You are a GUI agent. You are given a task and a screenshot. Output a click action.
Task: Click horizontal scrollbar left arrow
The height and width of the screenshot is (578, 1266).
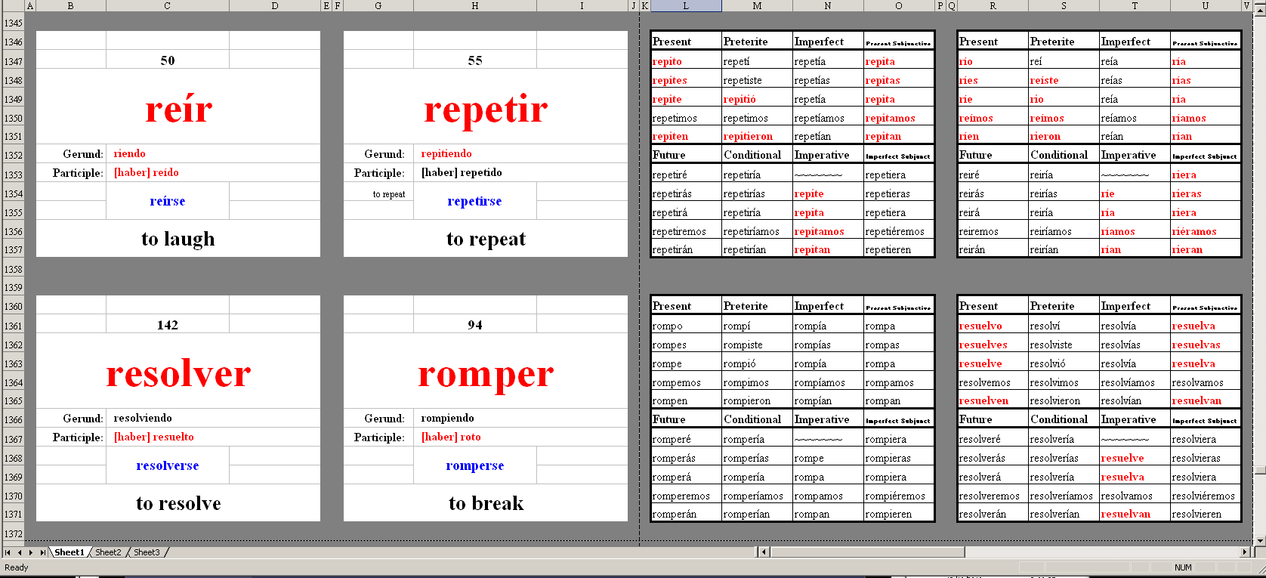[764, 552]
